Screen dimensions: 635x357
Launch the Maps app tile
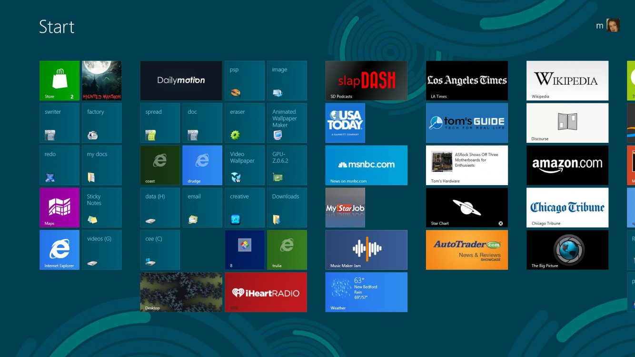click(60, 208)
